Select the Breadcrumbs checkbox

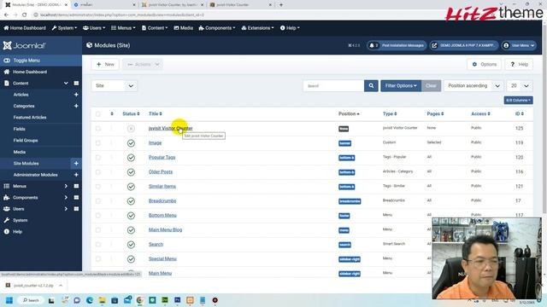tap(98, 201)
